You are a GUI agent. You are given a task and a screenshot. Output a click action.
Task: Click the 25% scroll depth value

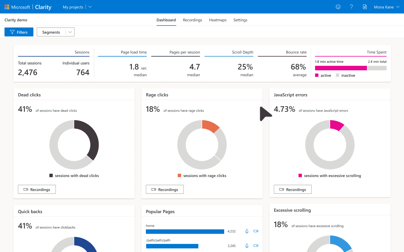coord(245,67)
